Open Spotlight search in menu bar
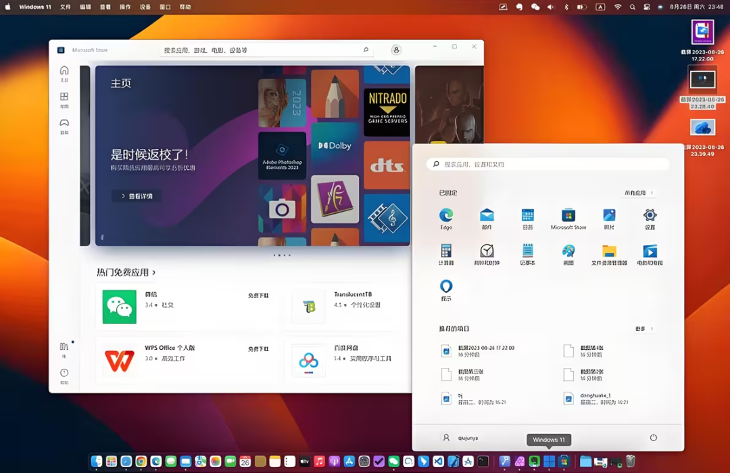This screenshot has width=730, height=473. click(632, 7)
